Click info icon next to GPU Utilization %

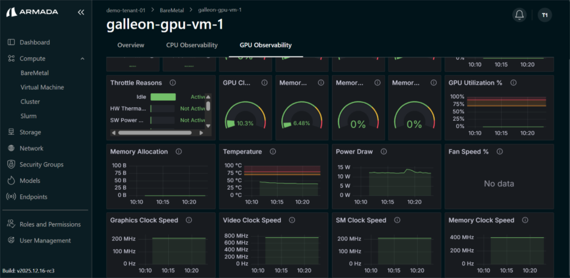point(513,82)
